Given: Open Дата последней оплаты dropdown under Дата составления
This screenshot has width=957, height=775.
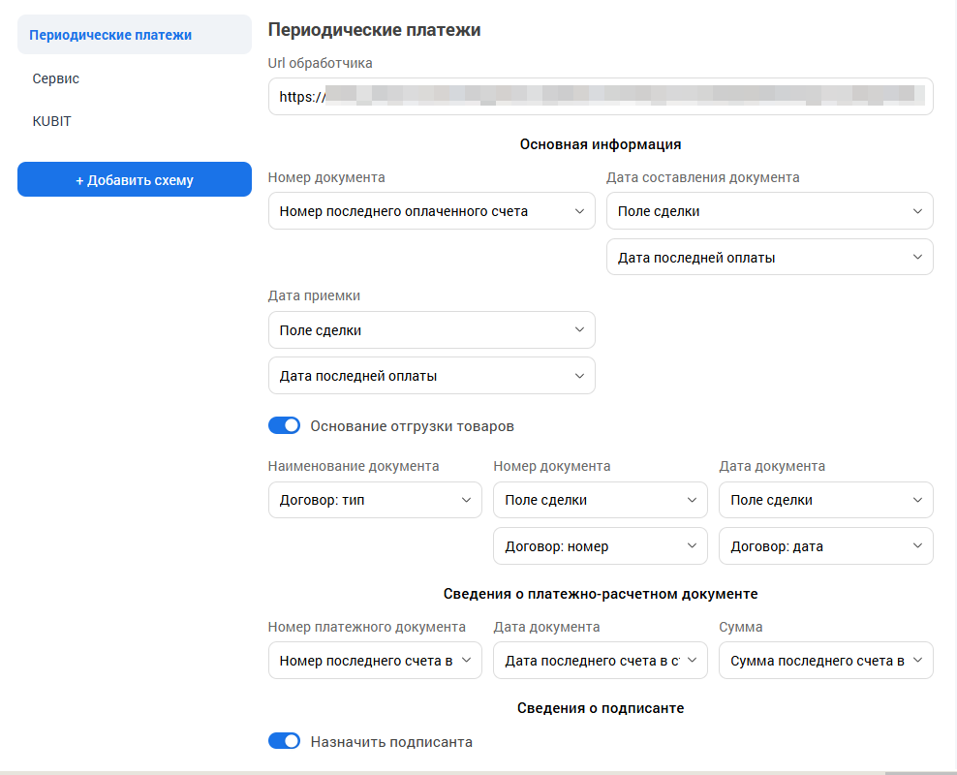Looking at the screenshot, I should tap(769, 258).
